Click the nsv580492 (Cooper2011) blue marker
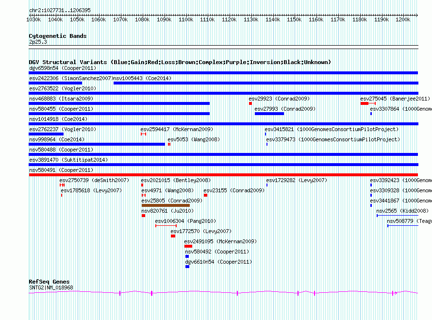 click(x=187, y=256)
